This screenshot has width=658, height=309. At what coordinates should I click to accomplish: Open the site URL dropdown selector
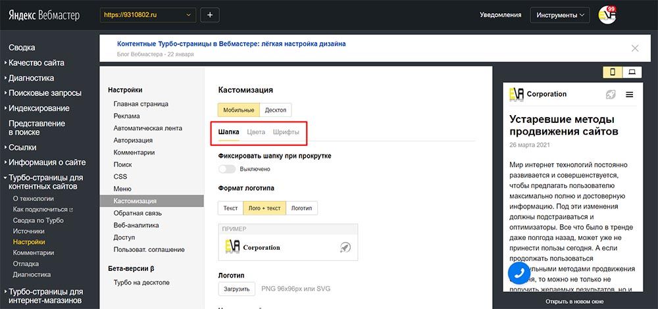[148, 14]
